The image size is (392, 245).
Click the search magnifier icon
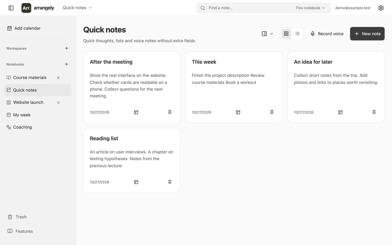coord(203,8)
